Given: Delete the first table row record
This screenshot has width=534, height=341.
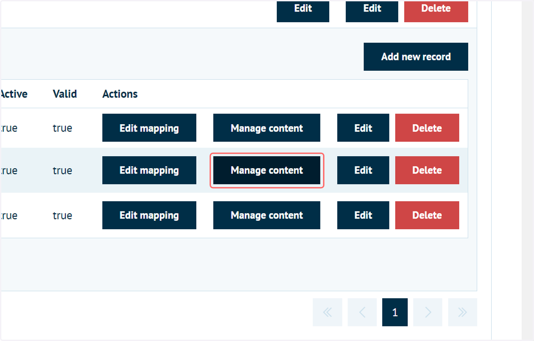Looking at the screenshot, I should coord(427,128).
